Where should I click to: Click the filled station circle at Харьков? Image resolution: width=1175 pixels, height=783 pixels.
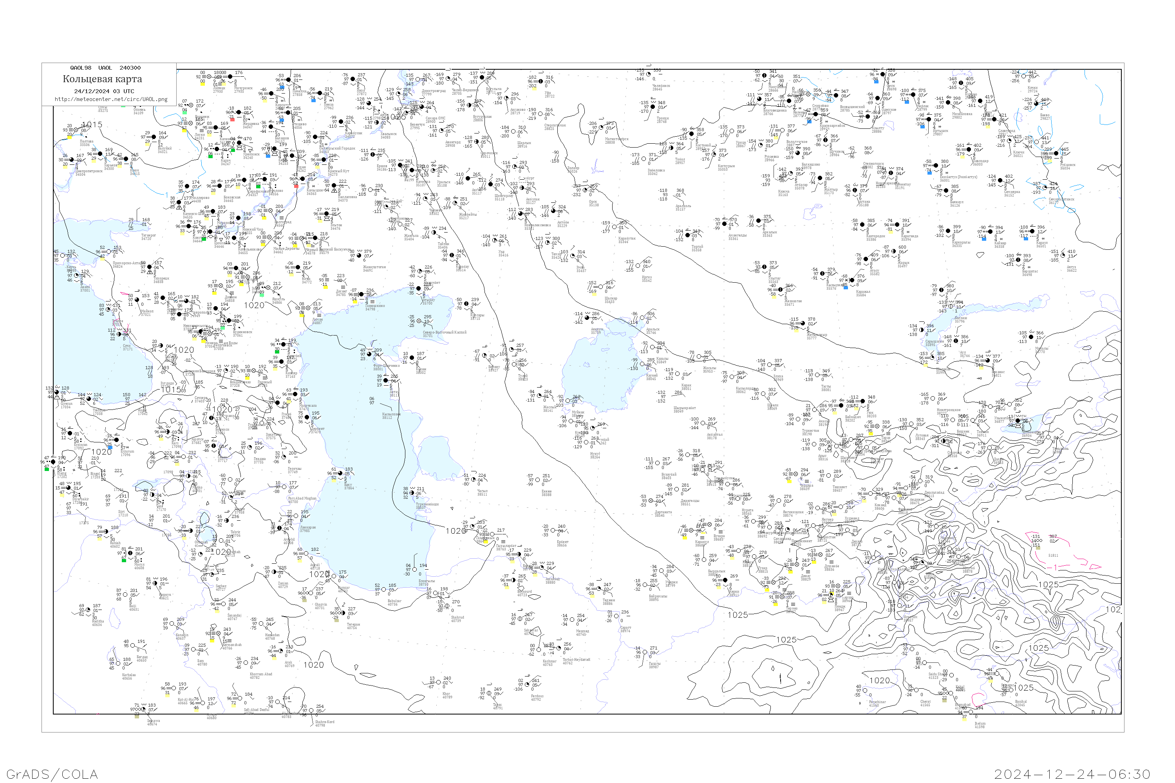tap(100, 154)
